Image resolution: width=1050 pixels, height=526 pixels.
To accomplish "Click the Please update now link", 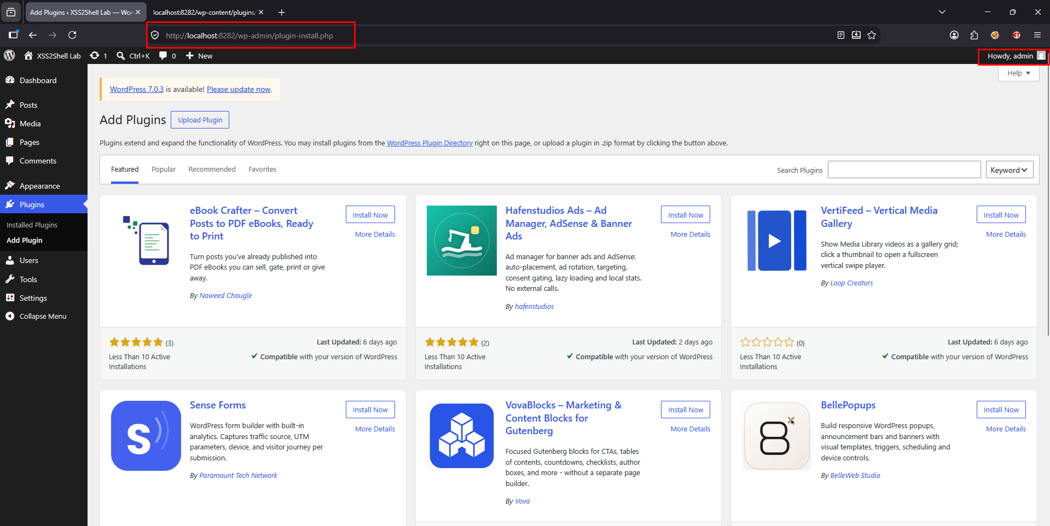I will (x=239, y=89).
